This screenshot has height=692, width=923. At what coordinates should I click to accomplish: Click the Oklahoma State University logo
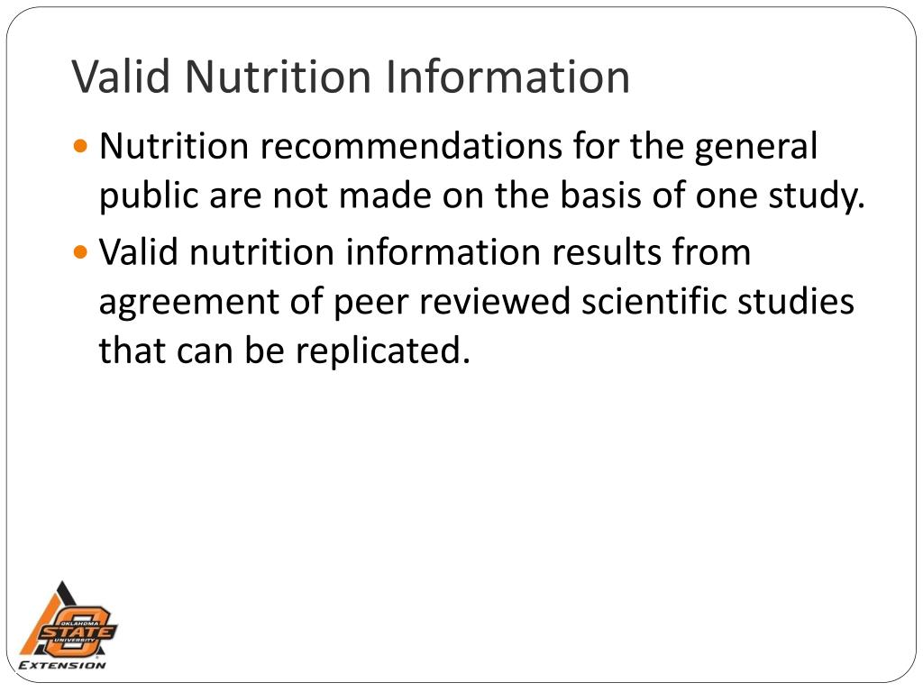click(x=68, y=626)
